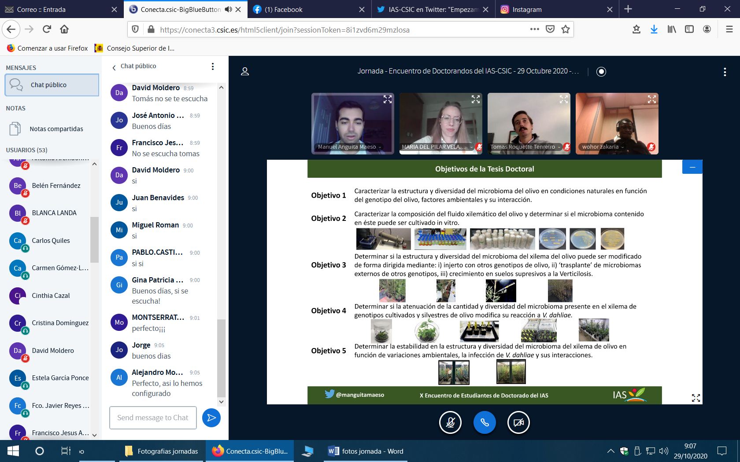Image resolution: width=740 pixels, height=462 pixels.
Task: Go to Firefox home page
Action: pos(64,29)
